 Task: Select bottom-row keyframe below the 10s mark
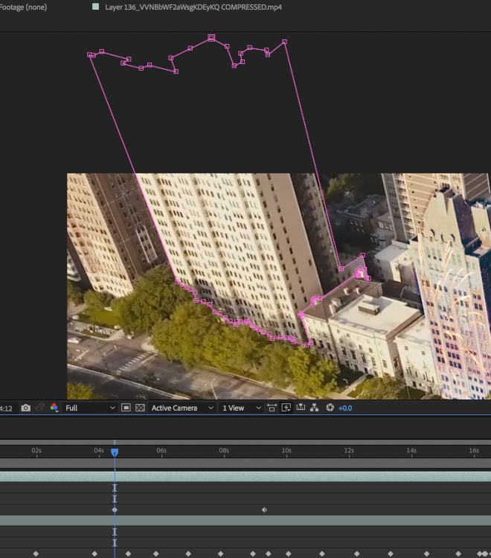pos(289,554)
